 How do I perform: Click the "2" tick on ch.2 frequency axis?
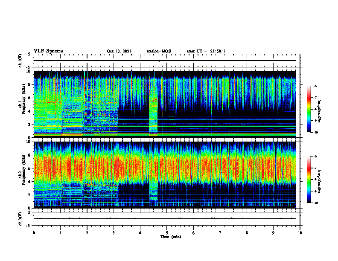click(x=30, y=195)
